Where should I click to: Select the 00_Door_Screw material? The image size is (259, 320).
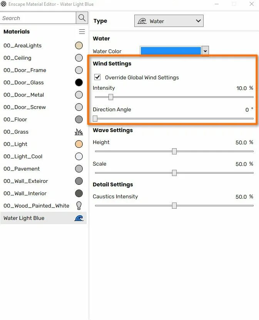coord(43,107)
